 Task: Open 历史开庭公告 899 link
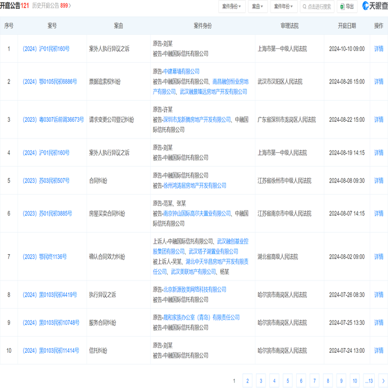[51, 6]
